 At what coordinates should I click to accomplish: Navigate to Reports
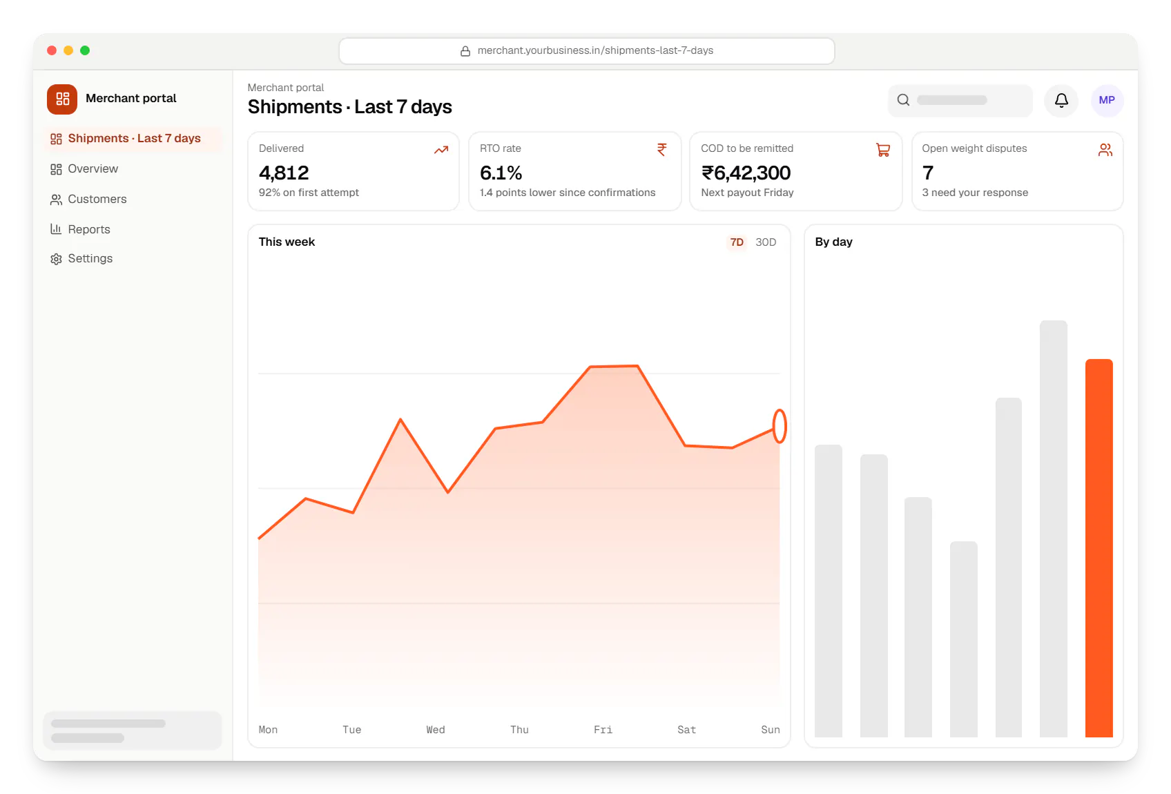tap(133, 229)
